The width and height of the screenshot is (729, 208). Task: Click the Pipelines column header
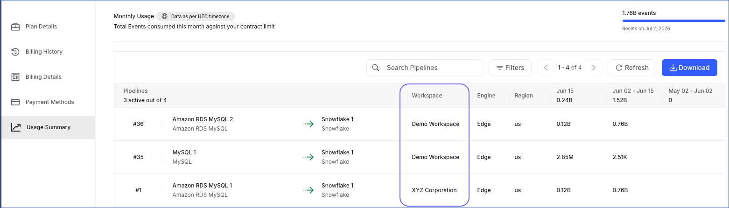[x=135, y=91]
